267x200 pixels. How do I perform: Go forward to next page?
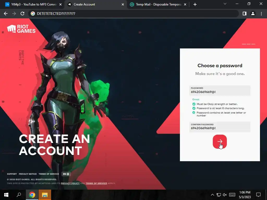pyautogui.click(x=14, y=14)
